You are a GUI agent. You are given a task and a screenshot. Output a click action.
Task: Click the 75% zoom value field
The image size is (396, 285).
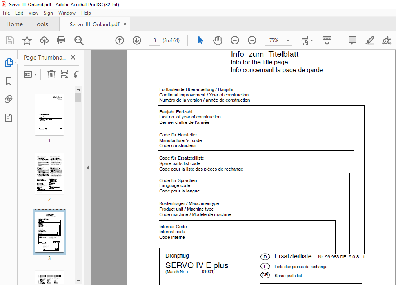point(274,40)
